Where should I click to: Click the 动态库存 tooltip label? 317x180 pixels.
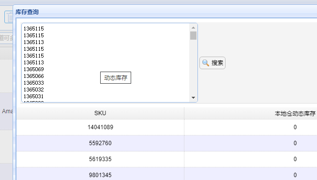click(116, 78)
